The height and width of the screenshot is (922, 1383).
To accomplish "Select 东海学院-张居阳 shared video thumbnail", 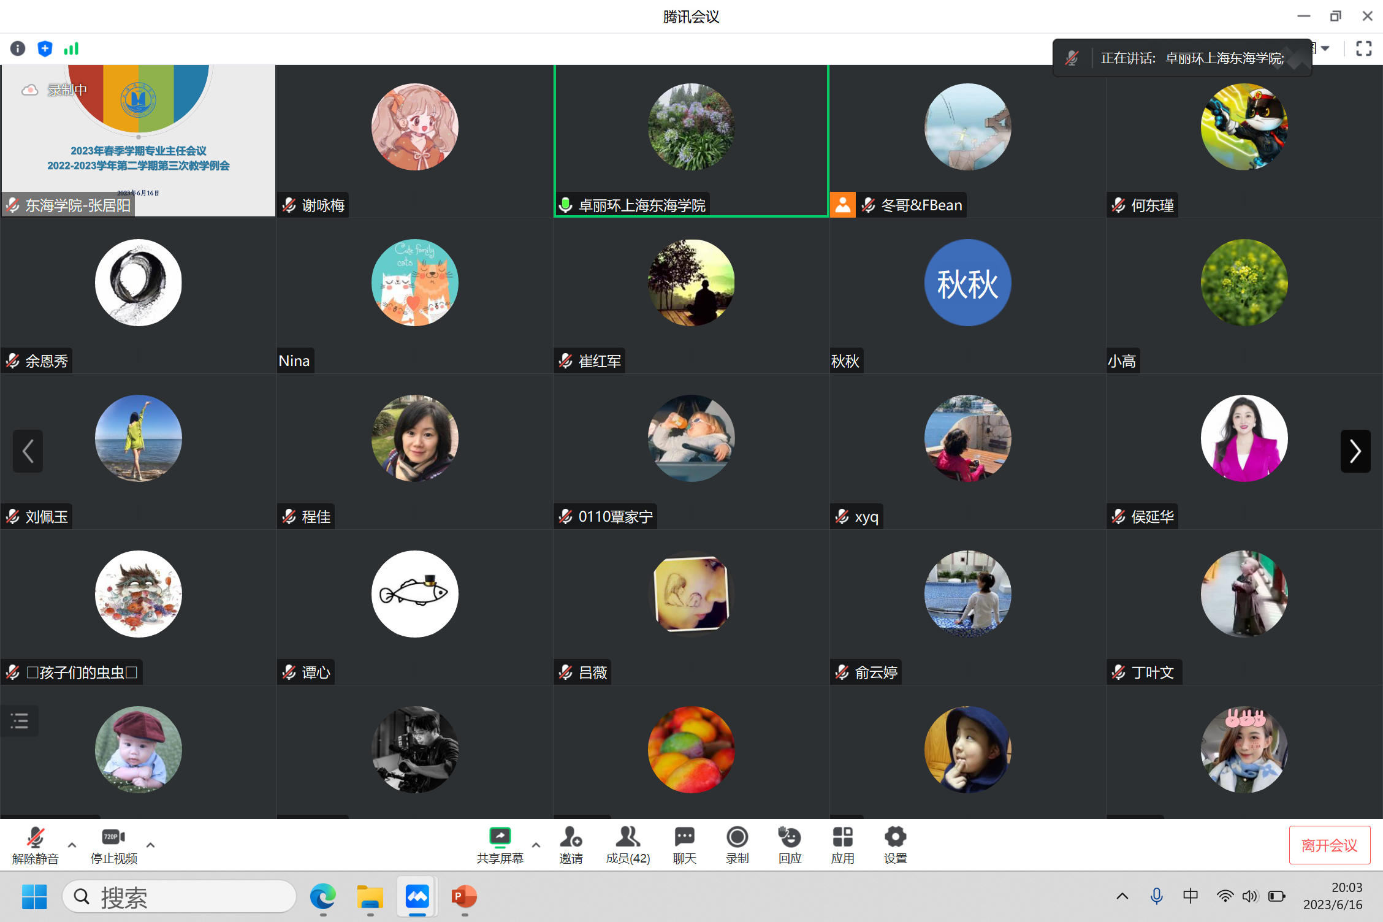I will coord(138,140).
